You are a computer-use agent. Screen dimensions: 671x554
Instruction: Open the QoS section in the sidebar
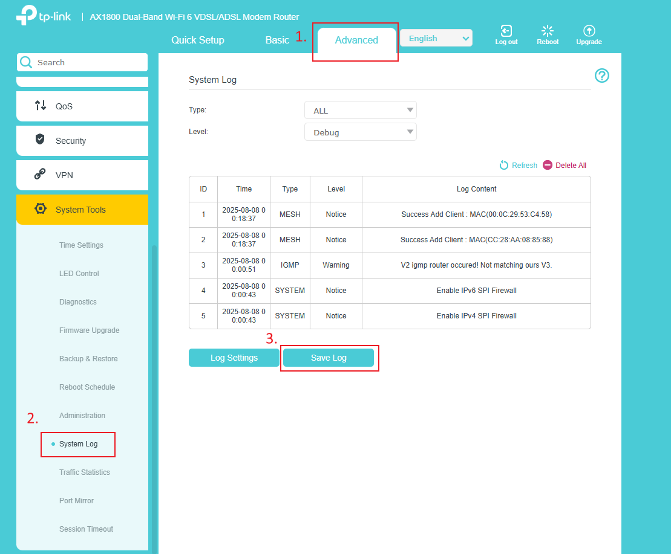(82, 106)
